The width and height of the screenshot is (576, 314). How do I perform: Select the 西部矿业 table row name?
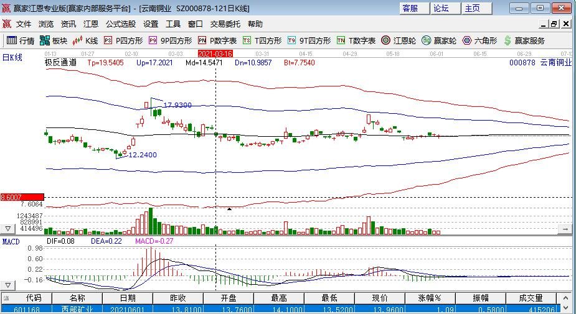(77, 310)
